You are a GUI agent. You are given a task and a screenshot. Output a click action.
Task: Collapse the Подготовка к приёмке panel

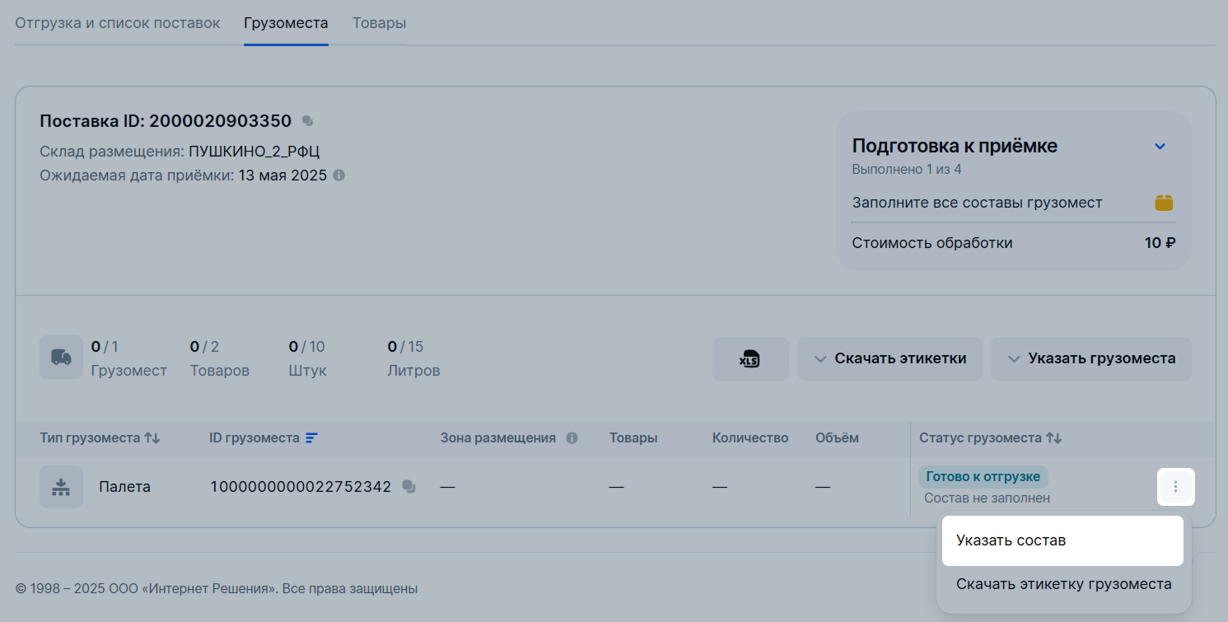coord(1160,147)
